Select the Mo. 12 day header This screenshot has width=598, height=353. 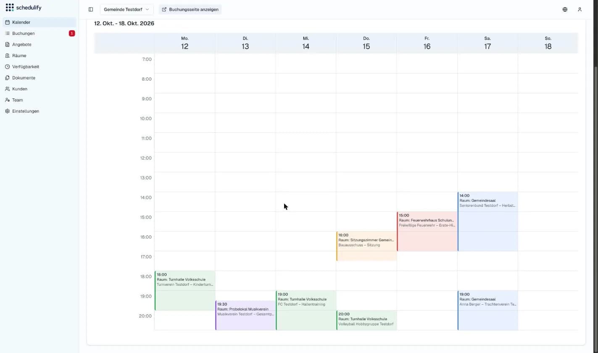[185, 43]
